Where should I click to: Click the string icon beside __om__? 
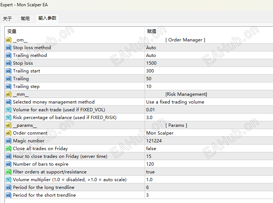(x=9, y=40)
